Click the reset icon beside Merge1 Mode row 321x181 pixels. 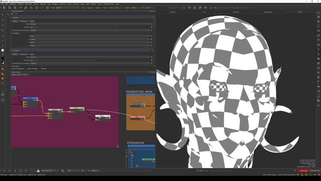151,24
